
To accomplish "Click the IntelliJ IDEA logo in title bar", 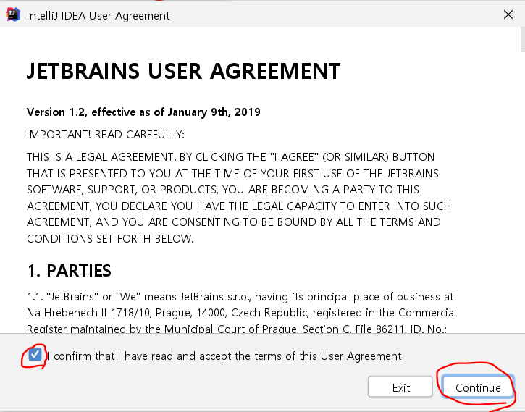I will 13,14.
